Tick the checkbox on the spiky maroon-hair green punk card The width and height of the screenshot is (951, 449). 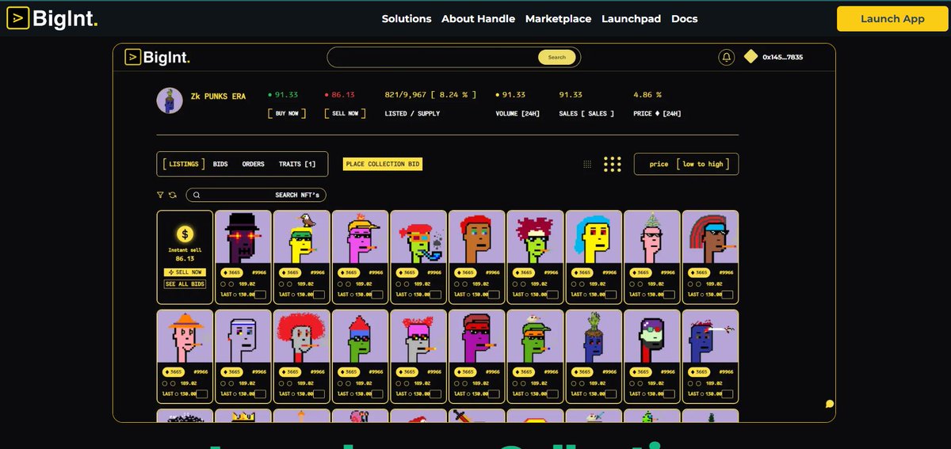tap(552, 294)
